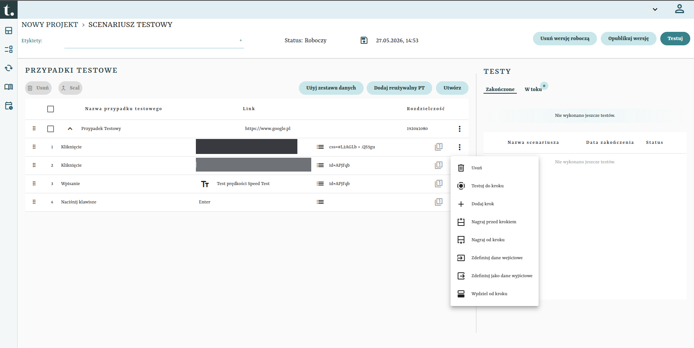Click copy step icon for step 2
The image size is (694, 348).
(439, 165)
